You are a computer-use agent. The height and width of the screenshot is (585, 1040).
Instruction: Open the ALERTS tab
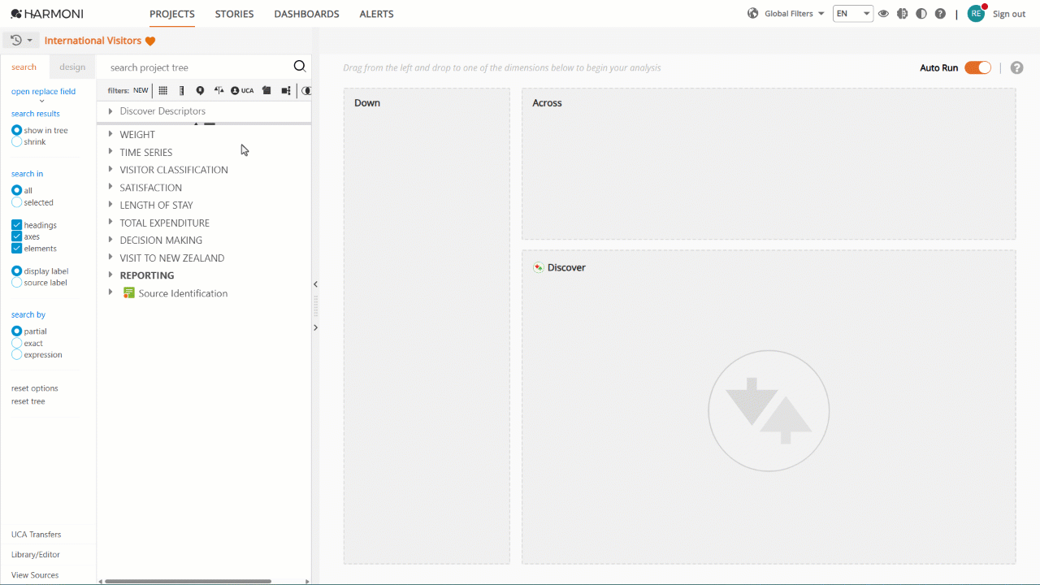377,14
